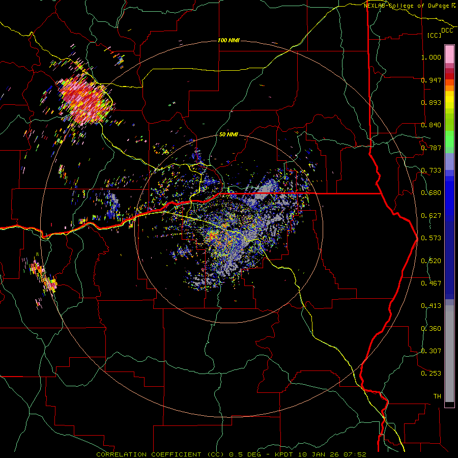Click the 50 NMI range ring label
The width and height of the screenshot is (458, 458).
tap(228, 134)
